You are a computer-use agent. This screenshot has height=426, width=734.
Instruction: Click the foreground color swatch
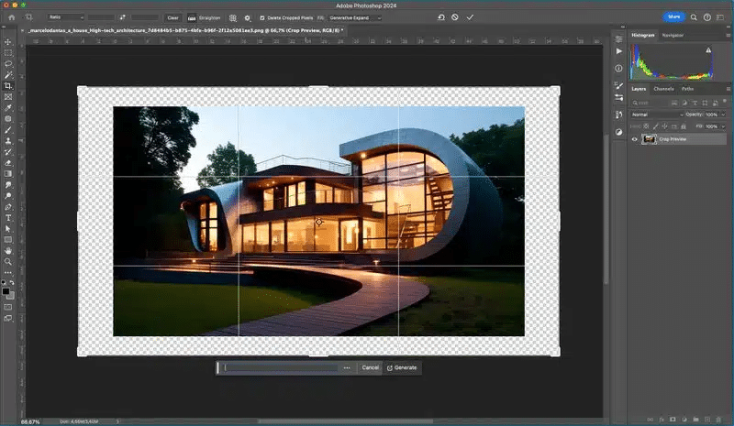pyautogui.click(x=6, y=290)
